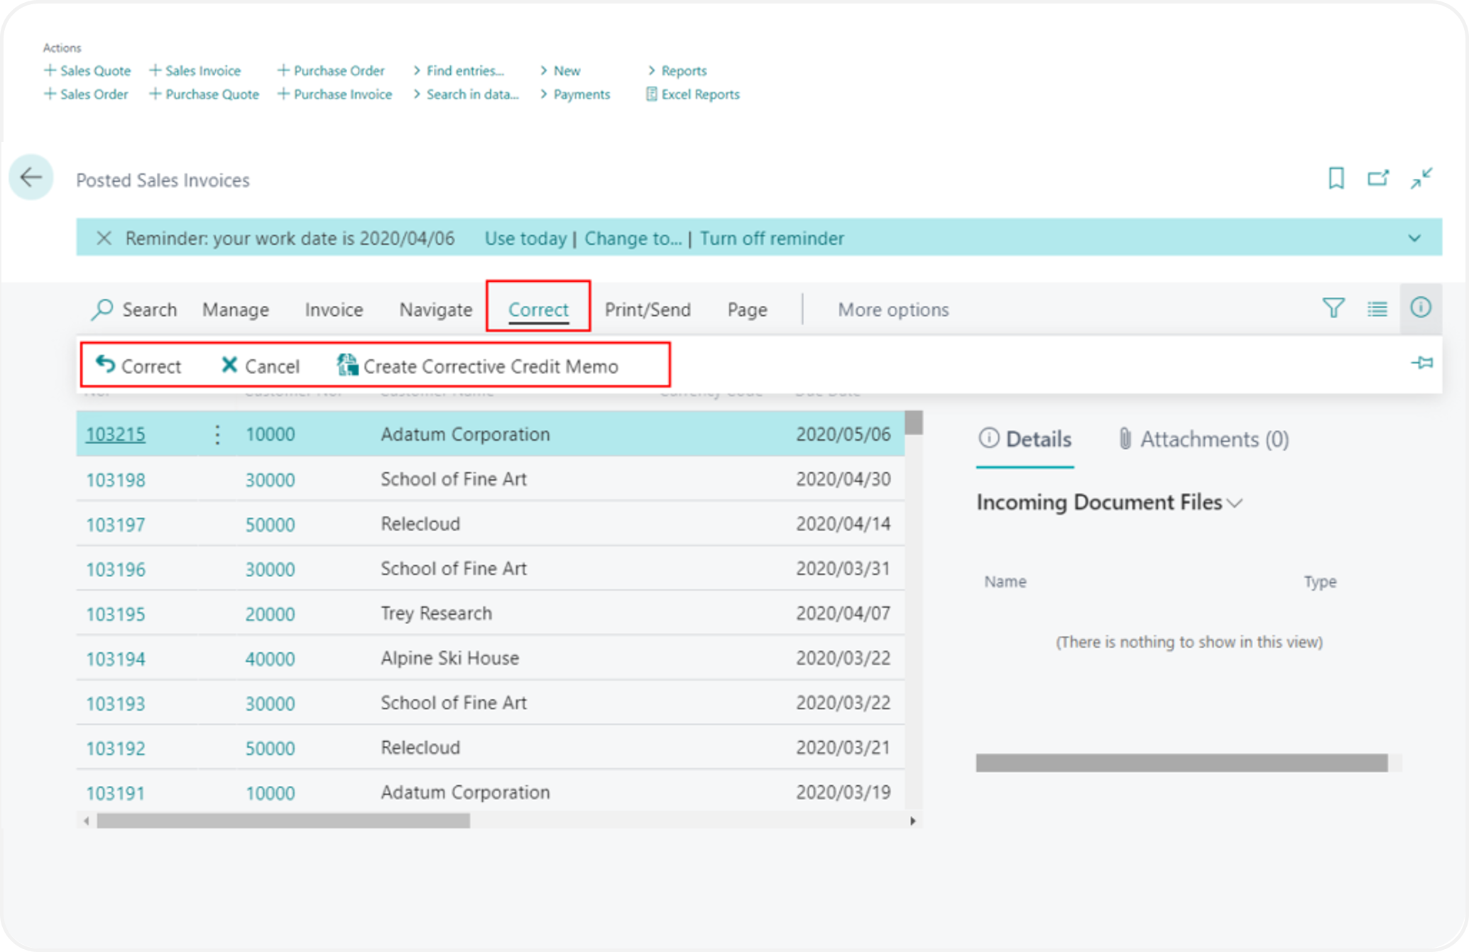Collapse Incoming Document Files section
This screenshot has width=1469, height=952.
tap(1109, 503)
